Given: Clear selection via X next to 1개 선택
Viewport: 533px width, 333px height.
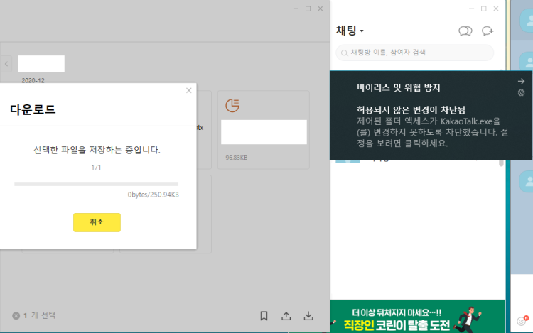Looking at the screenshot, I should coord(16,315).
